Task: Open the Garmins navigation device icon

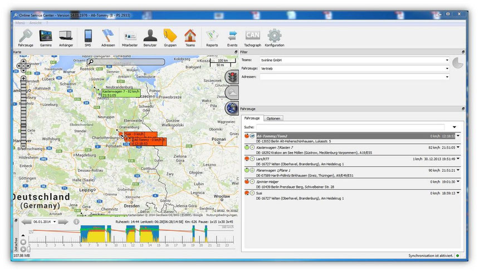Action: point(46,38)
